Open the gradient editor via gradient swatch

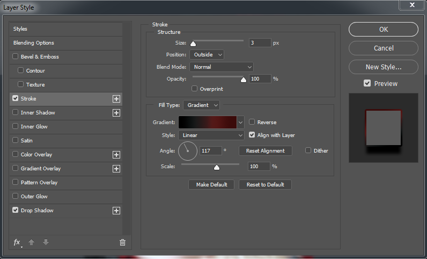pyautogui.click(x=208, y=123)
